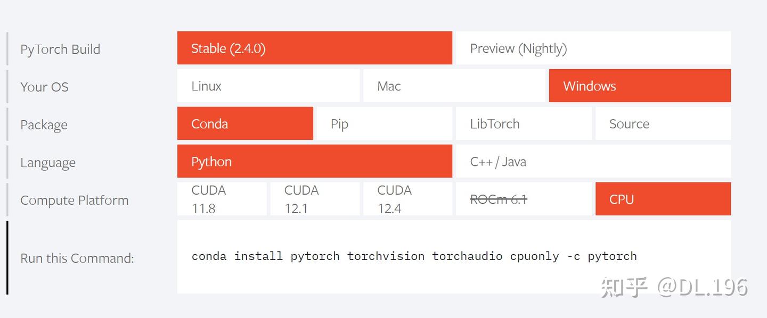Screen dimensions: 767x318
Task: Pick CUDA 12.4 compute platform
Action: point(407,199)
